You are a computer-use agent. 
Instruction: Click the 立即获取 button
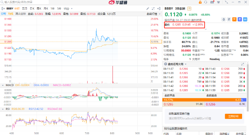pos(233,116)
